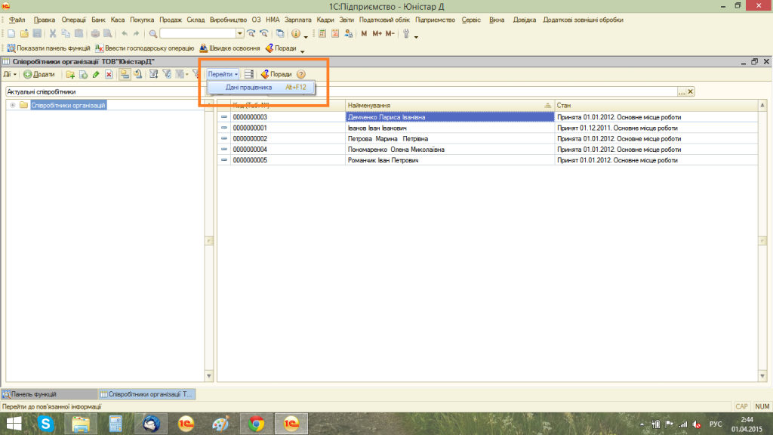This screenshot has height=435, width=773.
Task: Click the round question mark help icon
Action: coord(301,75)
